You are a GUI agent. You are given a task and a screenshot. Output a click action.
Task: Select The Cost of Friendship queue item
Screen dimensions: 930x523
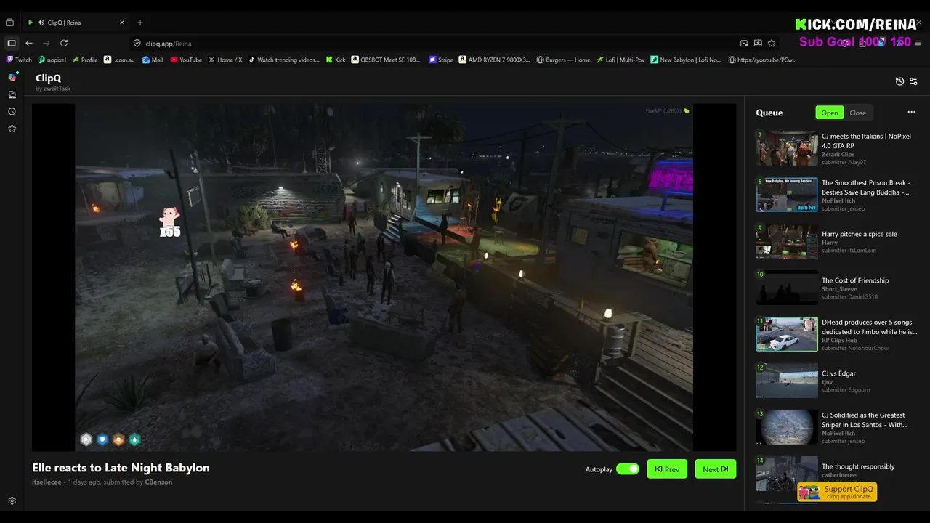click(x=836, y=288)
